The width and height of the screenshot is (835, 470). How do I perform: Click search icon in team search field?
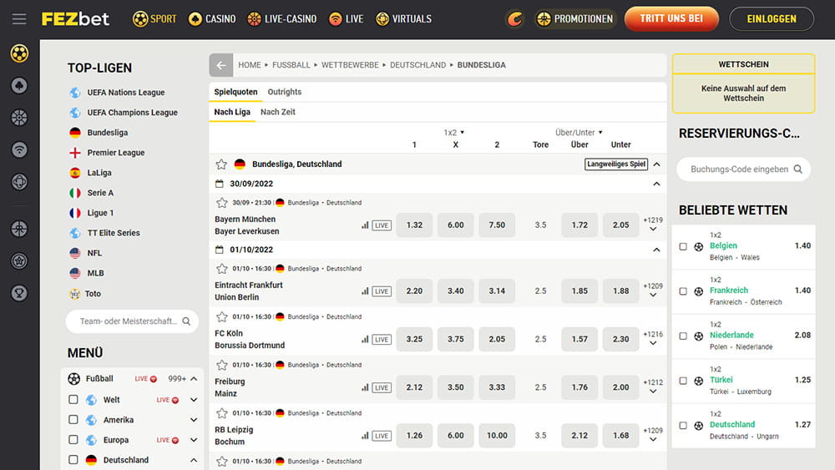186,321
